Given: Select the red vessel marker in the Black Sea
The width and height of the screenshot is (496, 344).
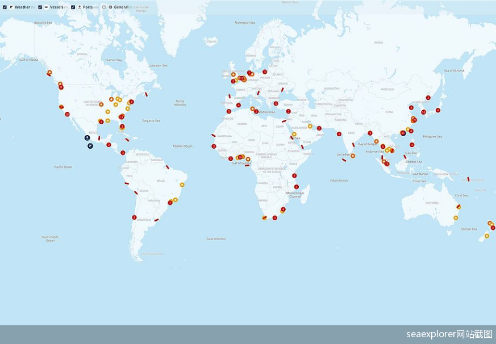Looking at the screenshot, I should (x=282, y=90).
